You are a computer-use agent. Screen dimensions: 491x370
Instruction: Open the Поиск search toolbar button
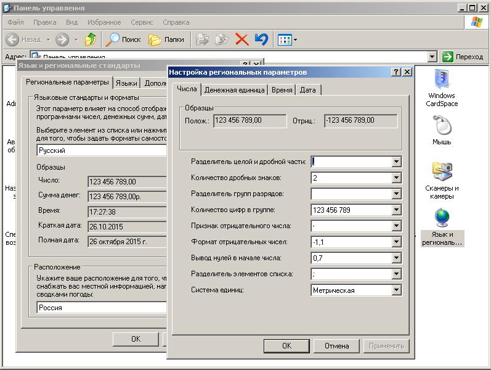124,39
